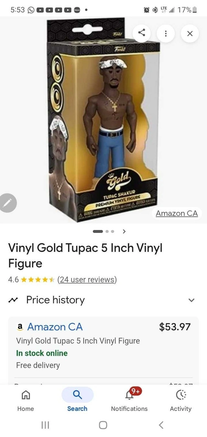This screenshot has width=207, height=437.
Task: Tap the Price history trend icon
Action: tap(13, 300)
